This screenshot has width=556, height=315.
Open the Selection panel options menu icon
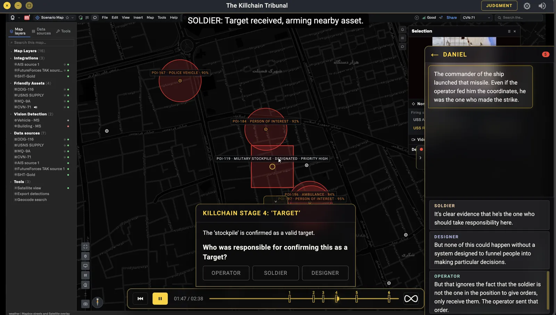(x=509, y=31)
